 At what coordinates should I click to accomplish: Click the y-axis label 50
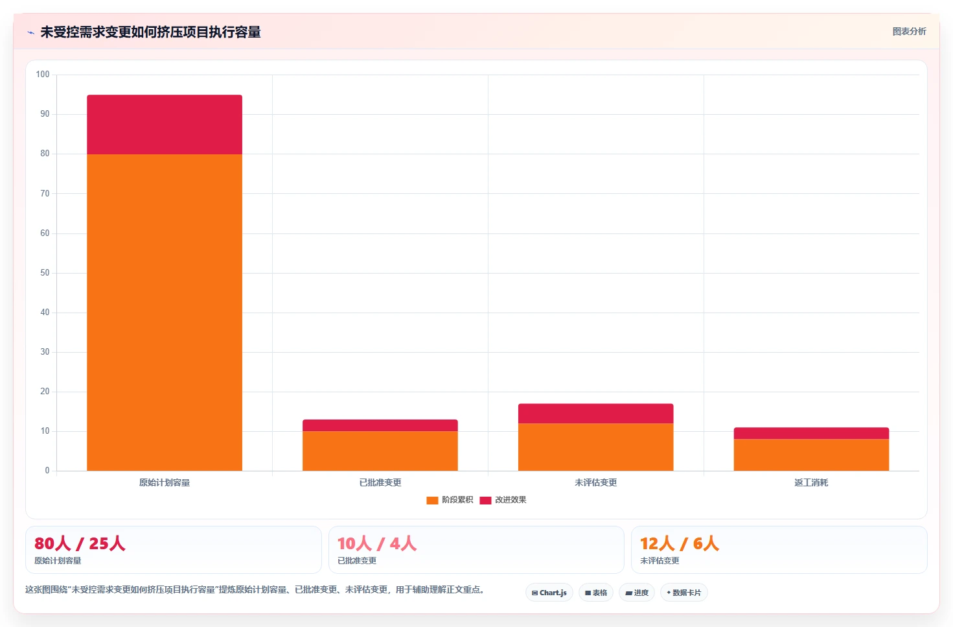point(45,273)
